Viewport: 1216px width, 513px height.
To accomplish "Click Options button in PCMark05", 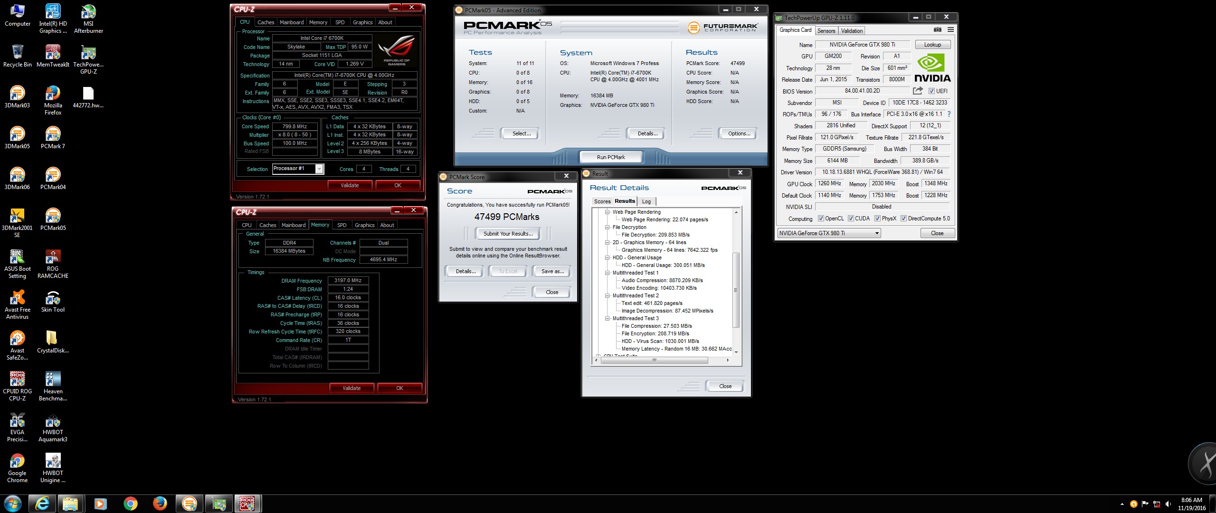I will pyautogui.click(x=739, y=133).
